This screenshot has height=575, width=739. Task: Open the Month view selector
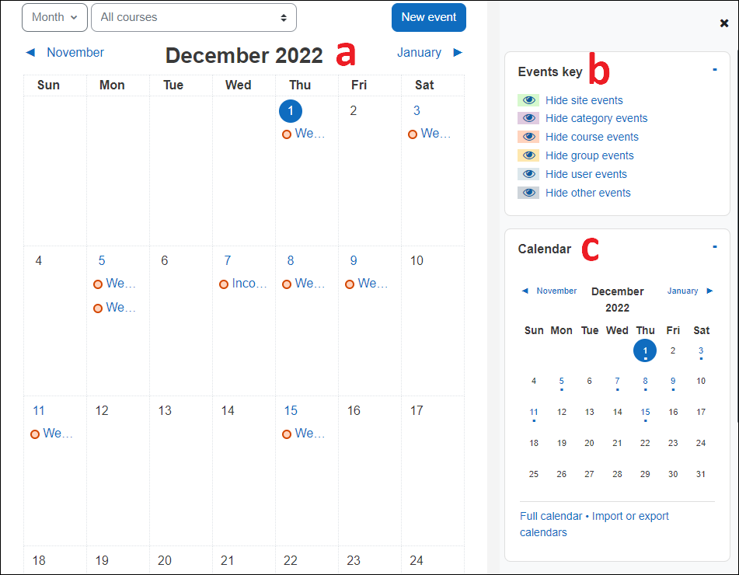[x=54, y=17]
